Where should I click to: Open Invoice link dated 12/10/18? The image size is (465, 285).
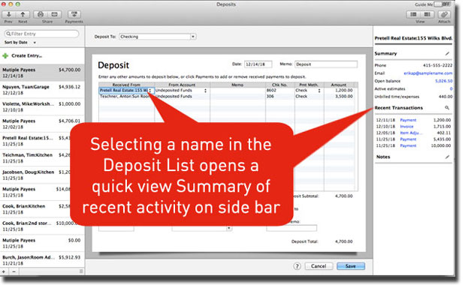point(406,126)
